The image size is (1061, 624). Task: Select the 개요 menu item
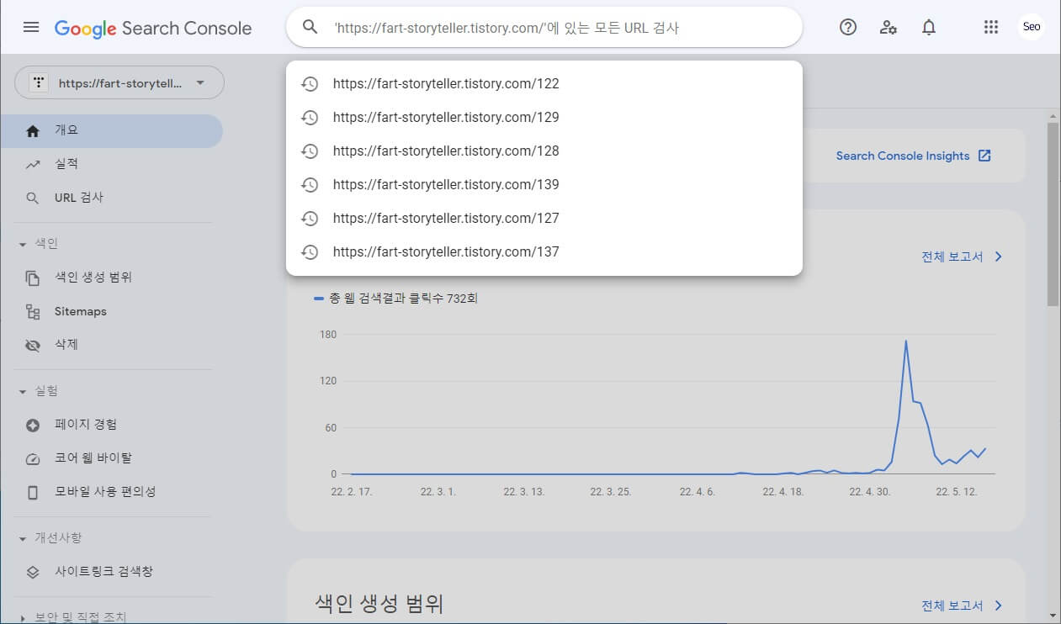(112, 131)
